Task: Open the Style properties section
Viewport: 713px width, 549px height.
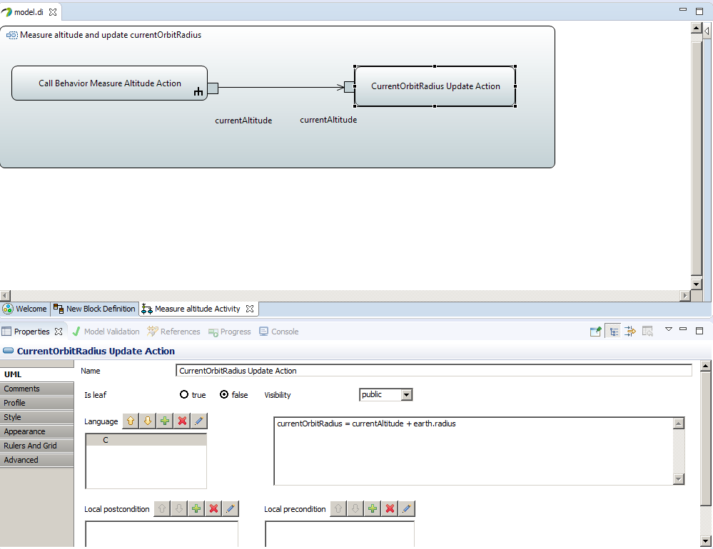Action: tap(37, 417)
